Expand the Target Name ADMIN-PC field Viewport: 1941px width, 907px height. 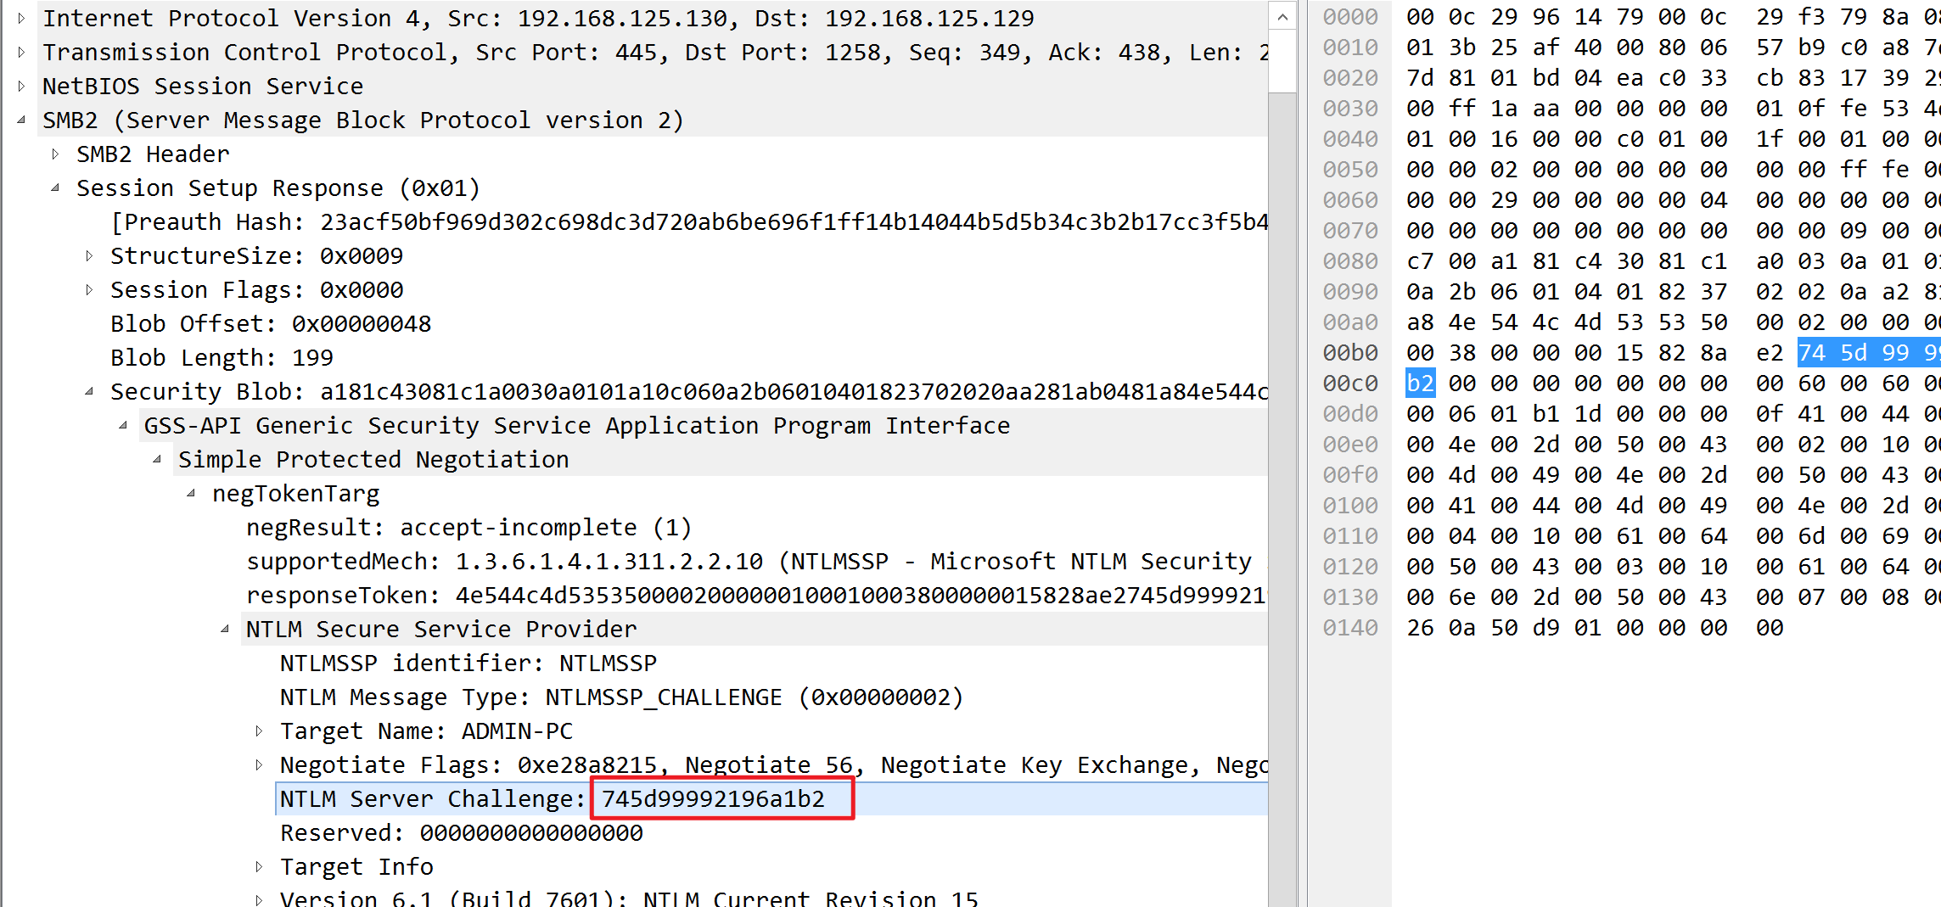pyautogui.click(x=260, y=731)
